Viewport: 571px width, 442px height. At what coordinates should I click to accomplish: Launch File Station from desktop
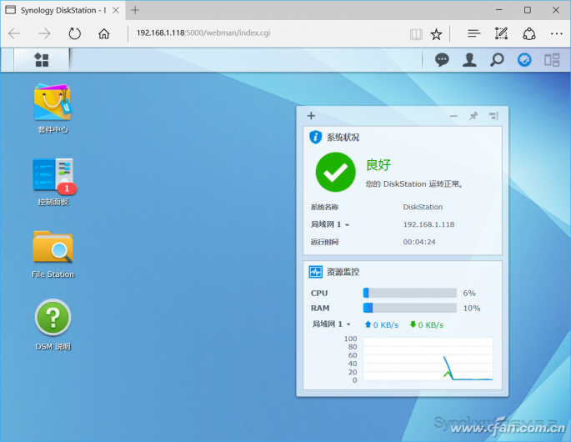[x=53, y=249]
